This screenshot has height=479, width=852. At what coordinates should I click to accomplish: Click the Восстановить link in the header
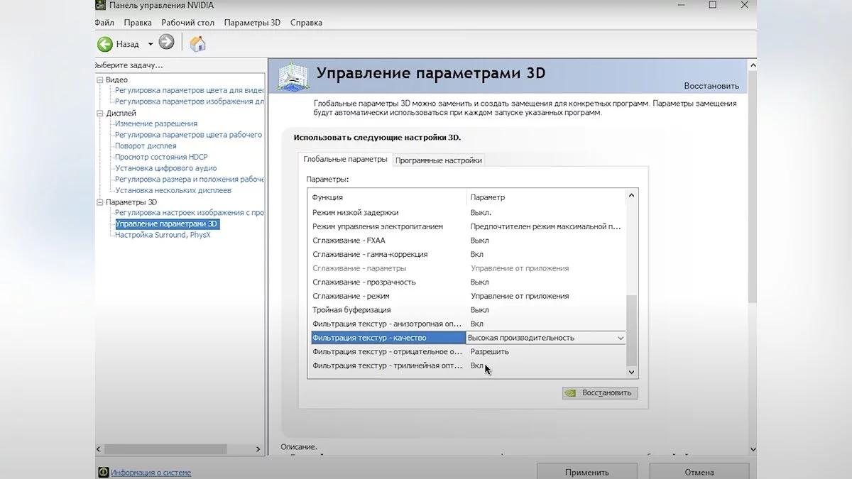point(711,86)
